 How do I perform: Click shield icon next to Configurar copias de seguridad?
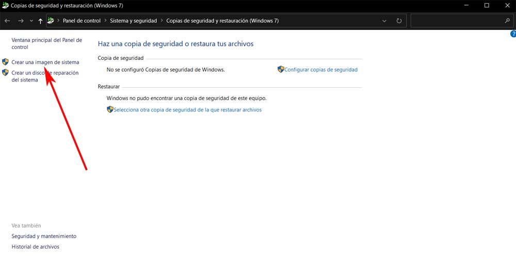(x=281, y=70)
